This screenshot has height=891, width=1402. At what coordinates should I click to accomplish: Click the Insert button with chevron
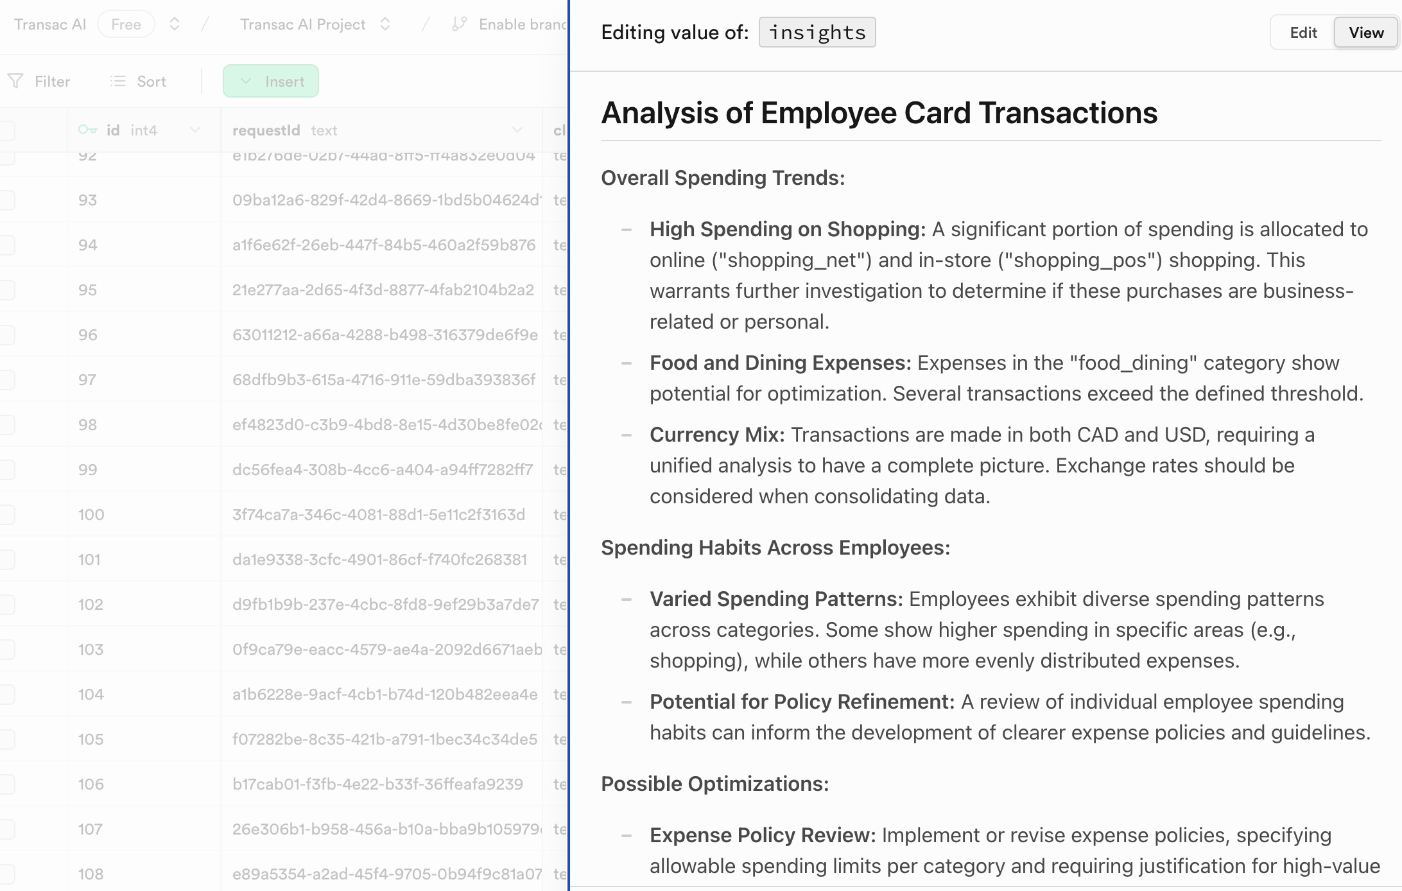(x=271, y=81)
